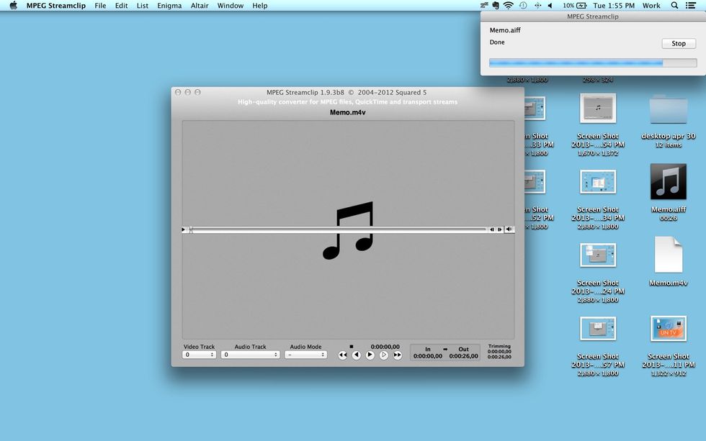706x441 pixels.
Task: Click rewind button in Streamclip transport
Action: pyautogui.click(x=343, y=355)
